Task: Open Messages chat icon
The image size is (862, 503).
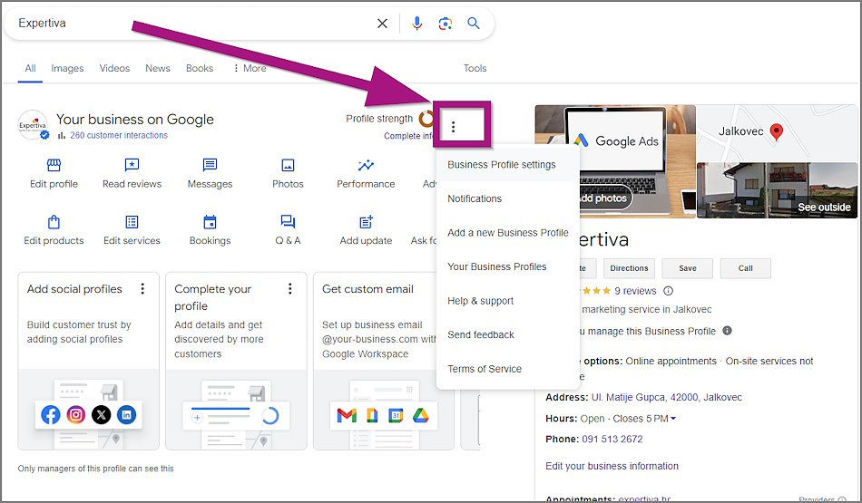Action: 210,165
